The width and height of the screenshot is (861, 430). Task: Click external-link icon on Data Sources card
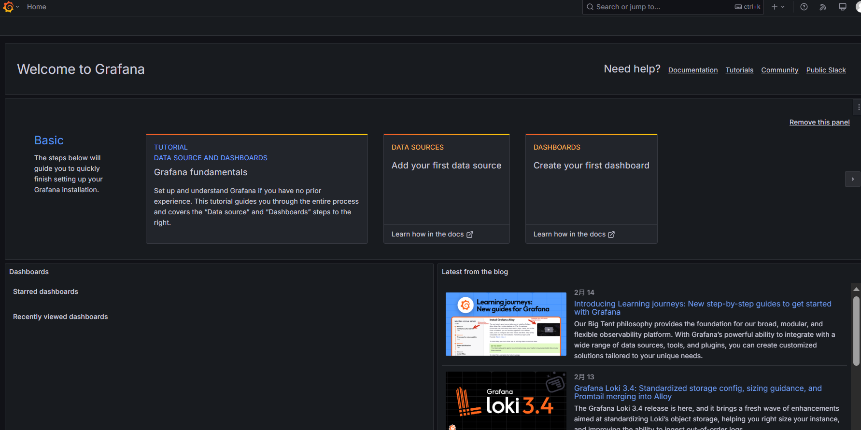470,235
